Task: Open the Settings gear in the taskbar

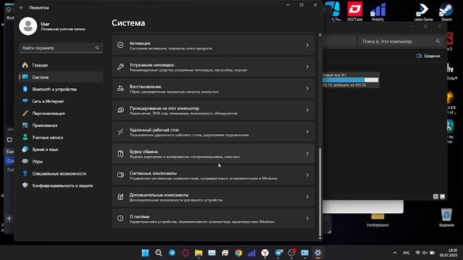Action: click(x=318, y=253)
